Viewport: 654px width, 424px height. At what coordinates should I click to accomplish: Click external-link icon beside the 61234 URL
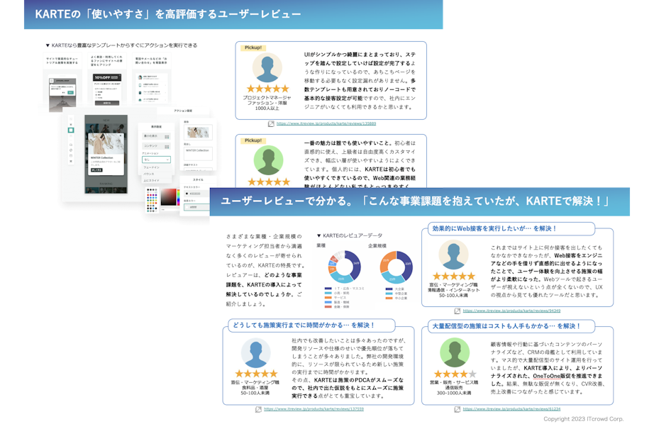(457, 409)
